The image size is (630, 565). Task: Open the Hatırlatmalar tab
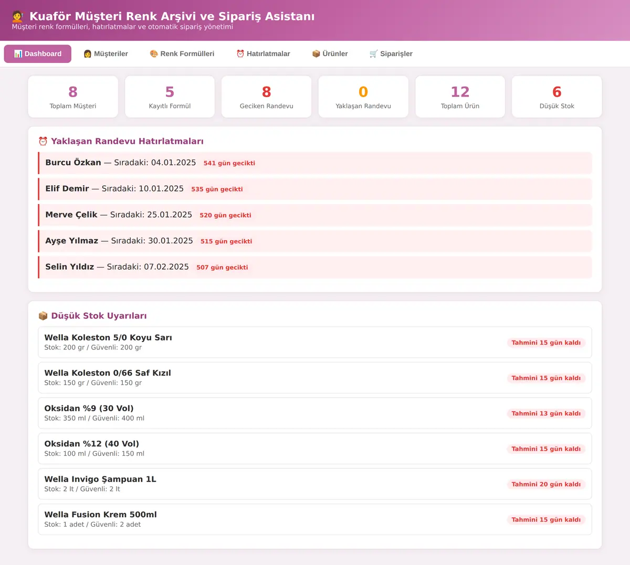pyautogui.click(x=263, y=54)
